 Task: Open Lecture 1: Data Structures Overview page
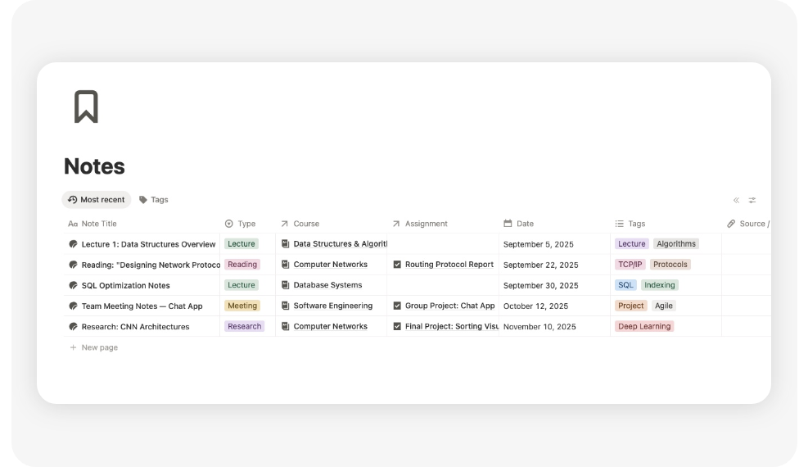point(148,244)
